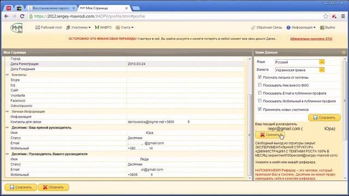Click the Facebook row label

(x=18, y=100)
